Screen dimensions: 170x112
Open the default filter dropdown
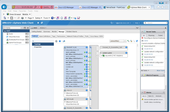[x=125, y=41]
